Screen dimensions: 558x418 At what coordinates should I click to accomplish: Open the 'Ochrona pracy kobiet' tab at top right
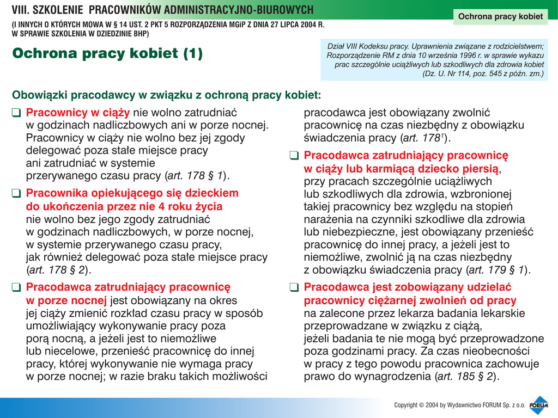500,16
